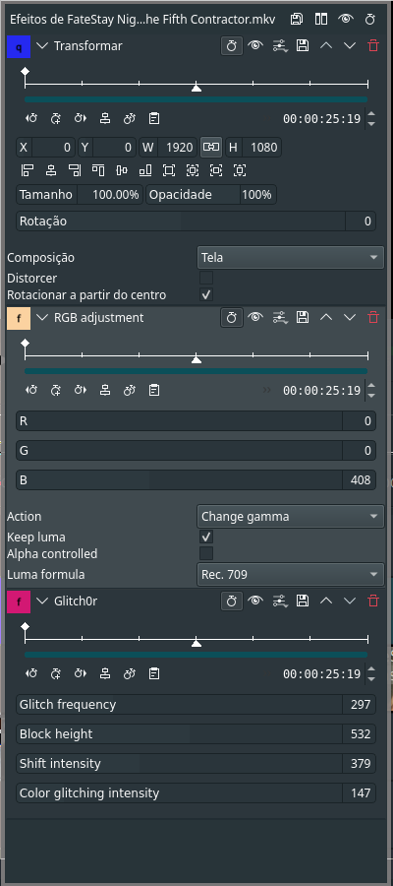Screen dimensions: 393x886
Task: Click the Glitch frequency slider
Action: click(x=179, y=704)
